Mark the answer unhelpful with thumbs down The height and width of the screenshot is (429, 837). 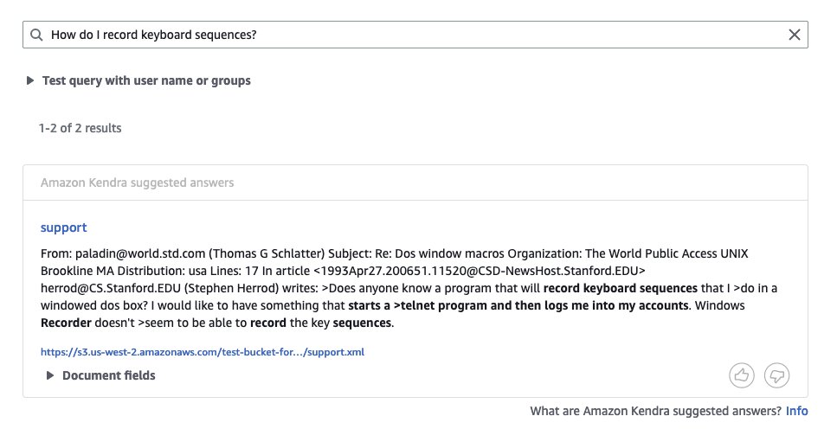pos(776,375)
